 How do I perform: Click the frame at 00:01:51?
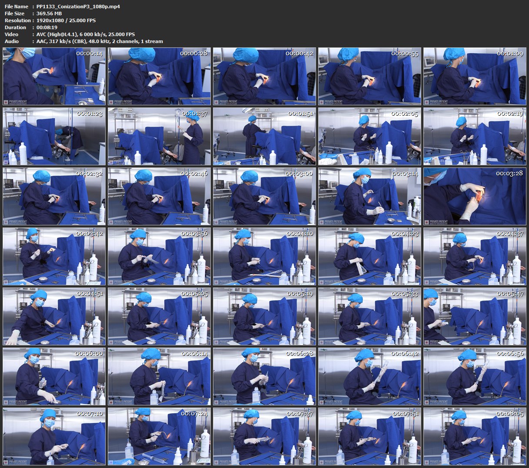[x=264, y=137]
